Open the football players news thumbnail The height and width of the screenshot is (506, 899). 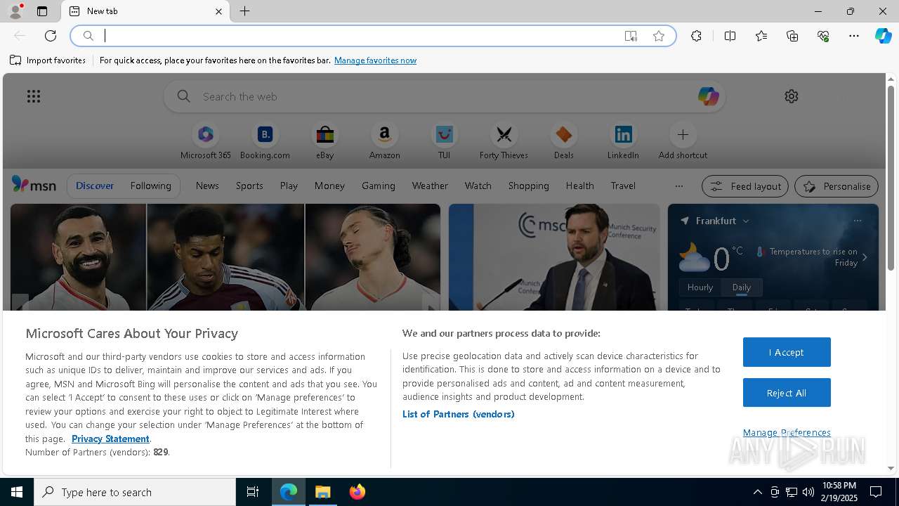point(225,257)
